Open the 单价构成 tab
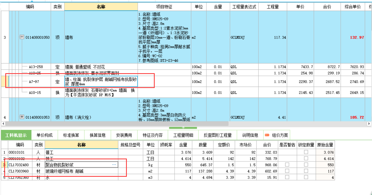The width and height of the screenshot is (372, 195). [45, 135]
